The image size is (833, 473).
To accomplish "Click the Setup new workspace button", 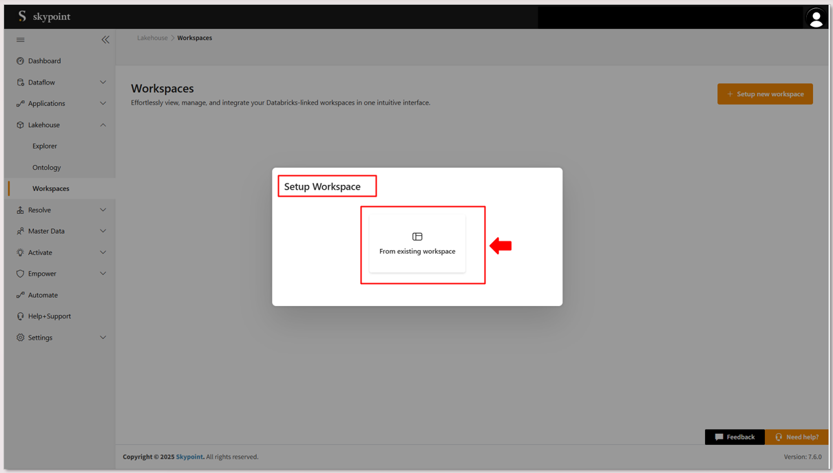I will click(765, 94).
